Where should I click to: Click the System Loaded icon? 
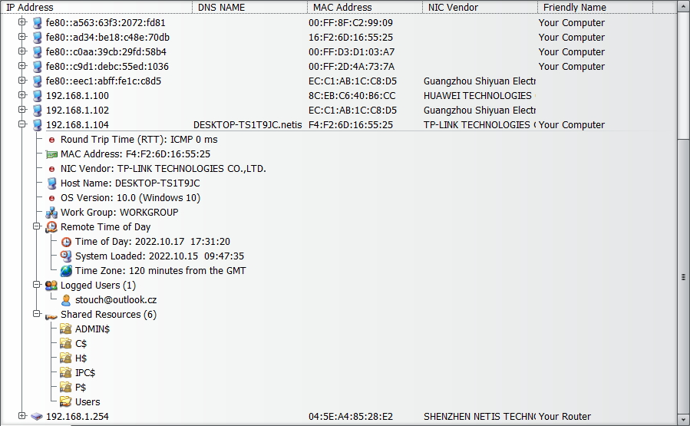tap(66, 256)
